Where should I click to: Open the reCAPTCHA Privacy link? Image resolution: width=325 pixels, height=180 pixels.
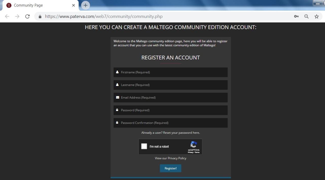[190, 152]
